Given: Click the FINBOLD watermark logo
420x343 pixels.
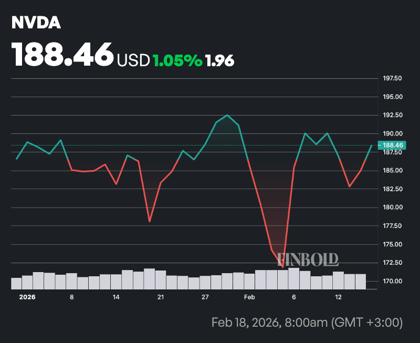Looking at the screenshot, I should pos(308,259).
